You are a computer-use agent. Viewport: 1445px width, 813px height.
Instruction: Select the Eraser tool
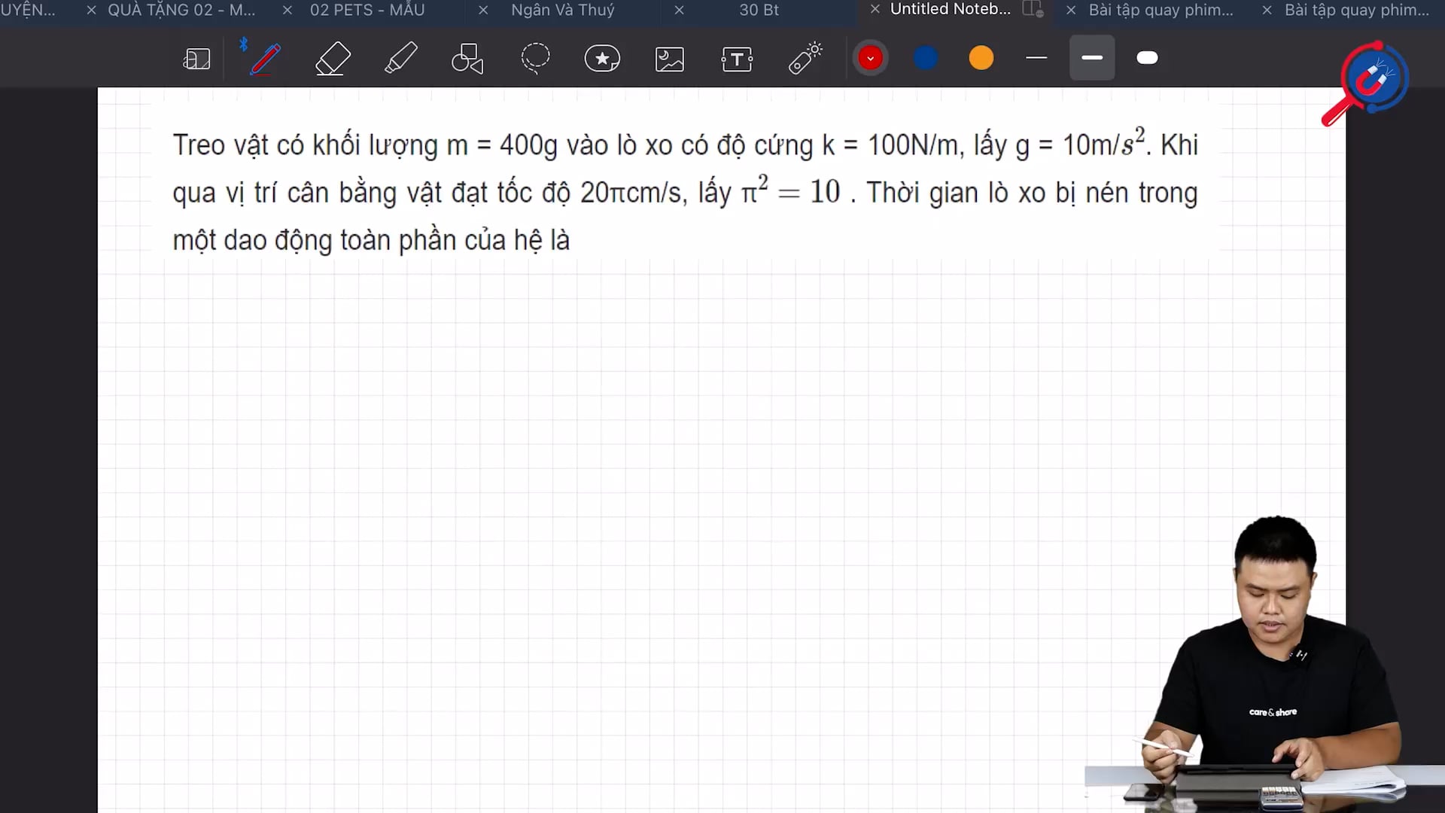click(x=333, y=59)
